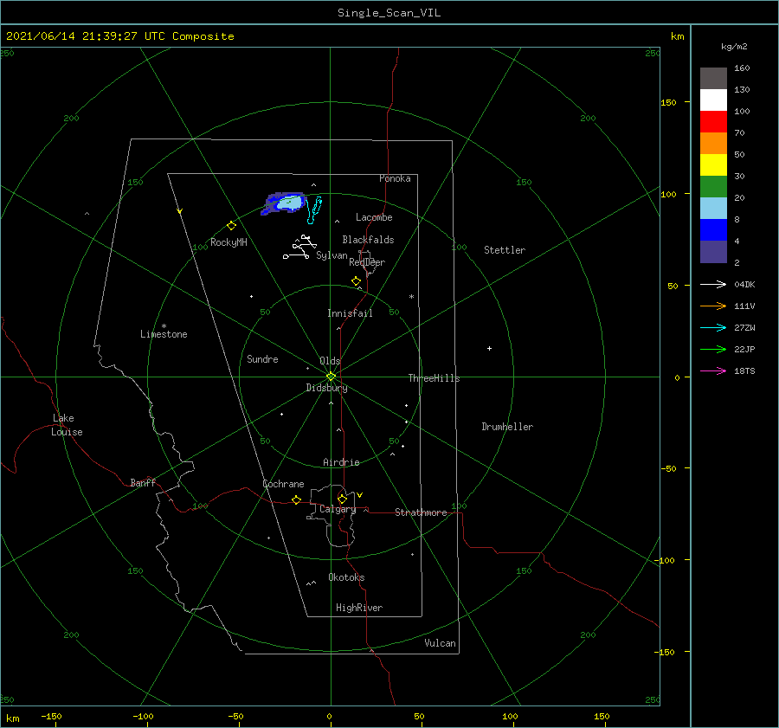This screenshot has width=779, height=728.
Task: Click the 22JP legend label
Action: (744, 350)
